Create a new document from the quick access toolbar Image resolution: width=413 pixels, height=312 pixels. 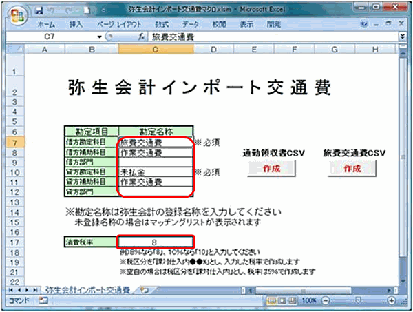click(87, 10)
